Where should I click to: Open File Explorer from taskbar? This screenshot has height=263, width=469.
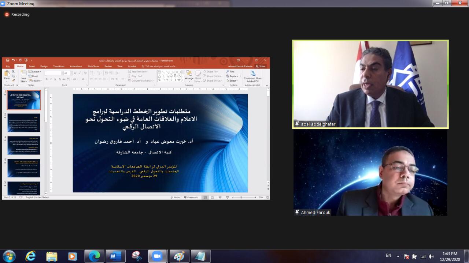pyautogui.click(x=52, y=256)
